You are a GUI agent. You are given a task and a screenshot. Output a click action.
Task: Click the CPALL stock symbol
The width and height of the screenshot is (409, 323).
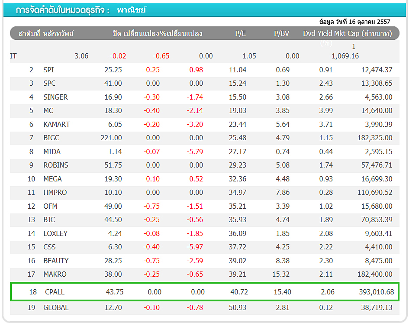click(x=55, y=292)
